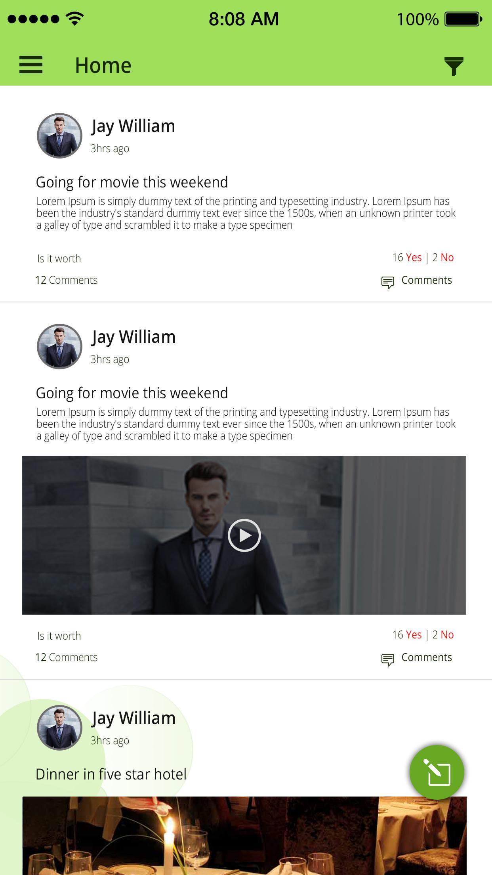Open the hamburger navigation menu

tap(31, 65)
